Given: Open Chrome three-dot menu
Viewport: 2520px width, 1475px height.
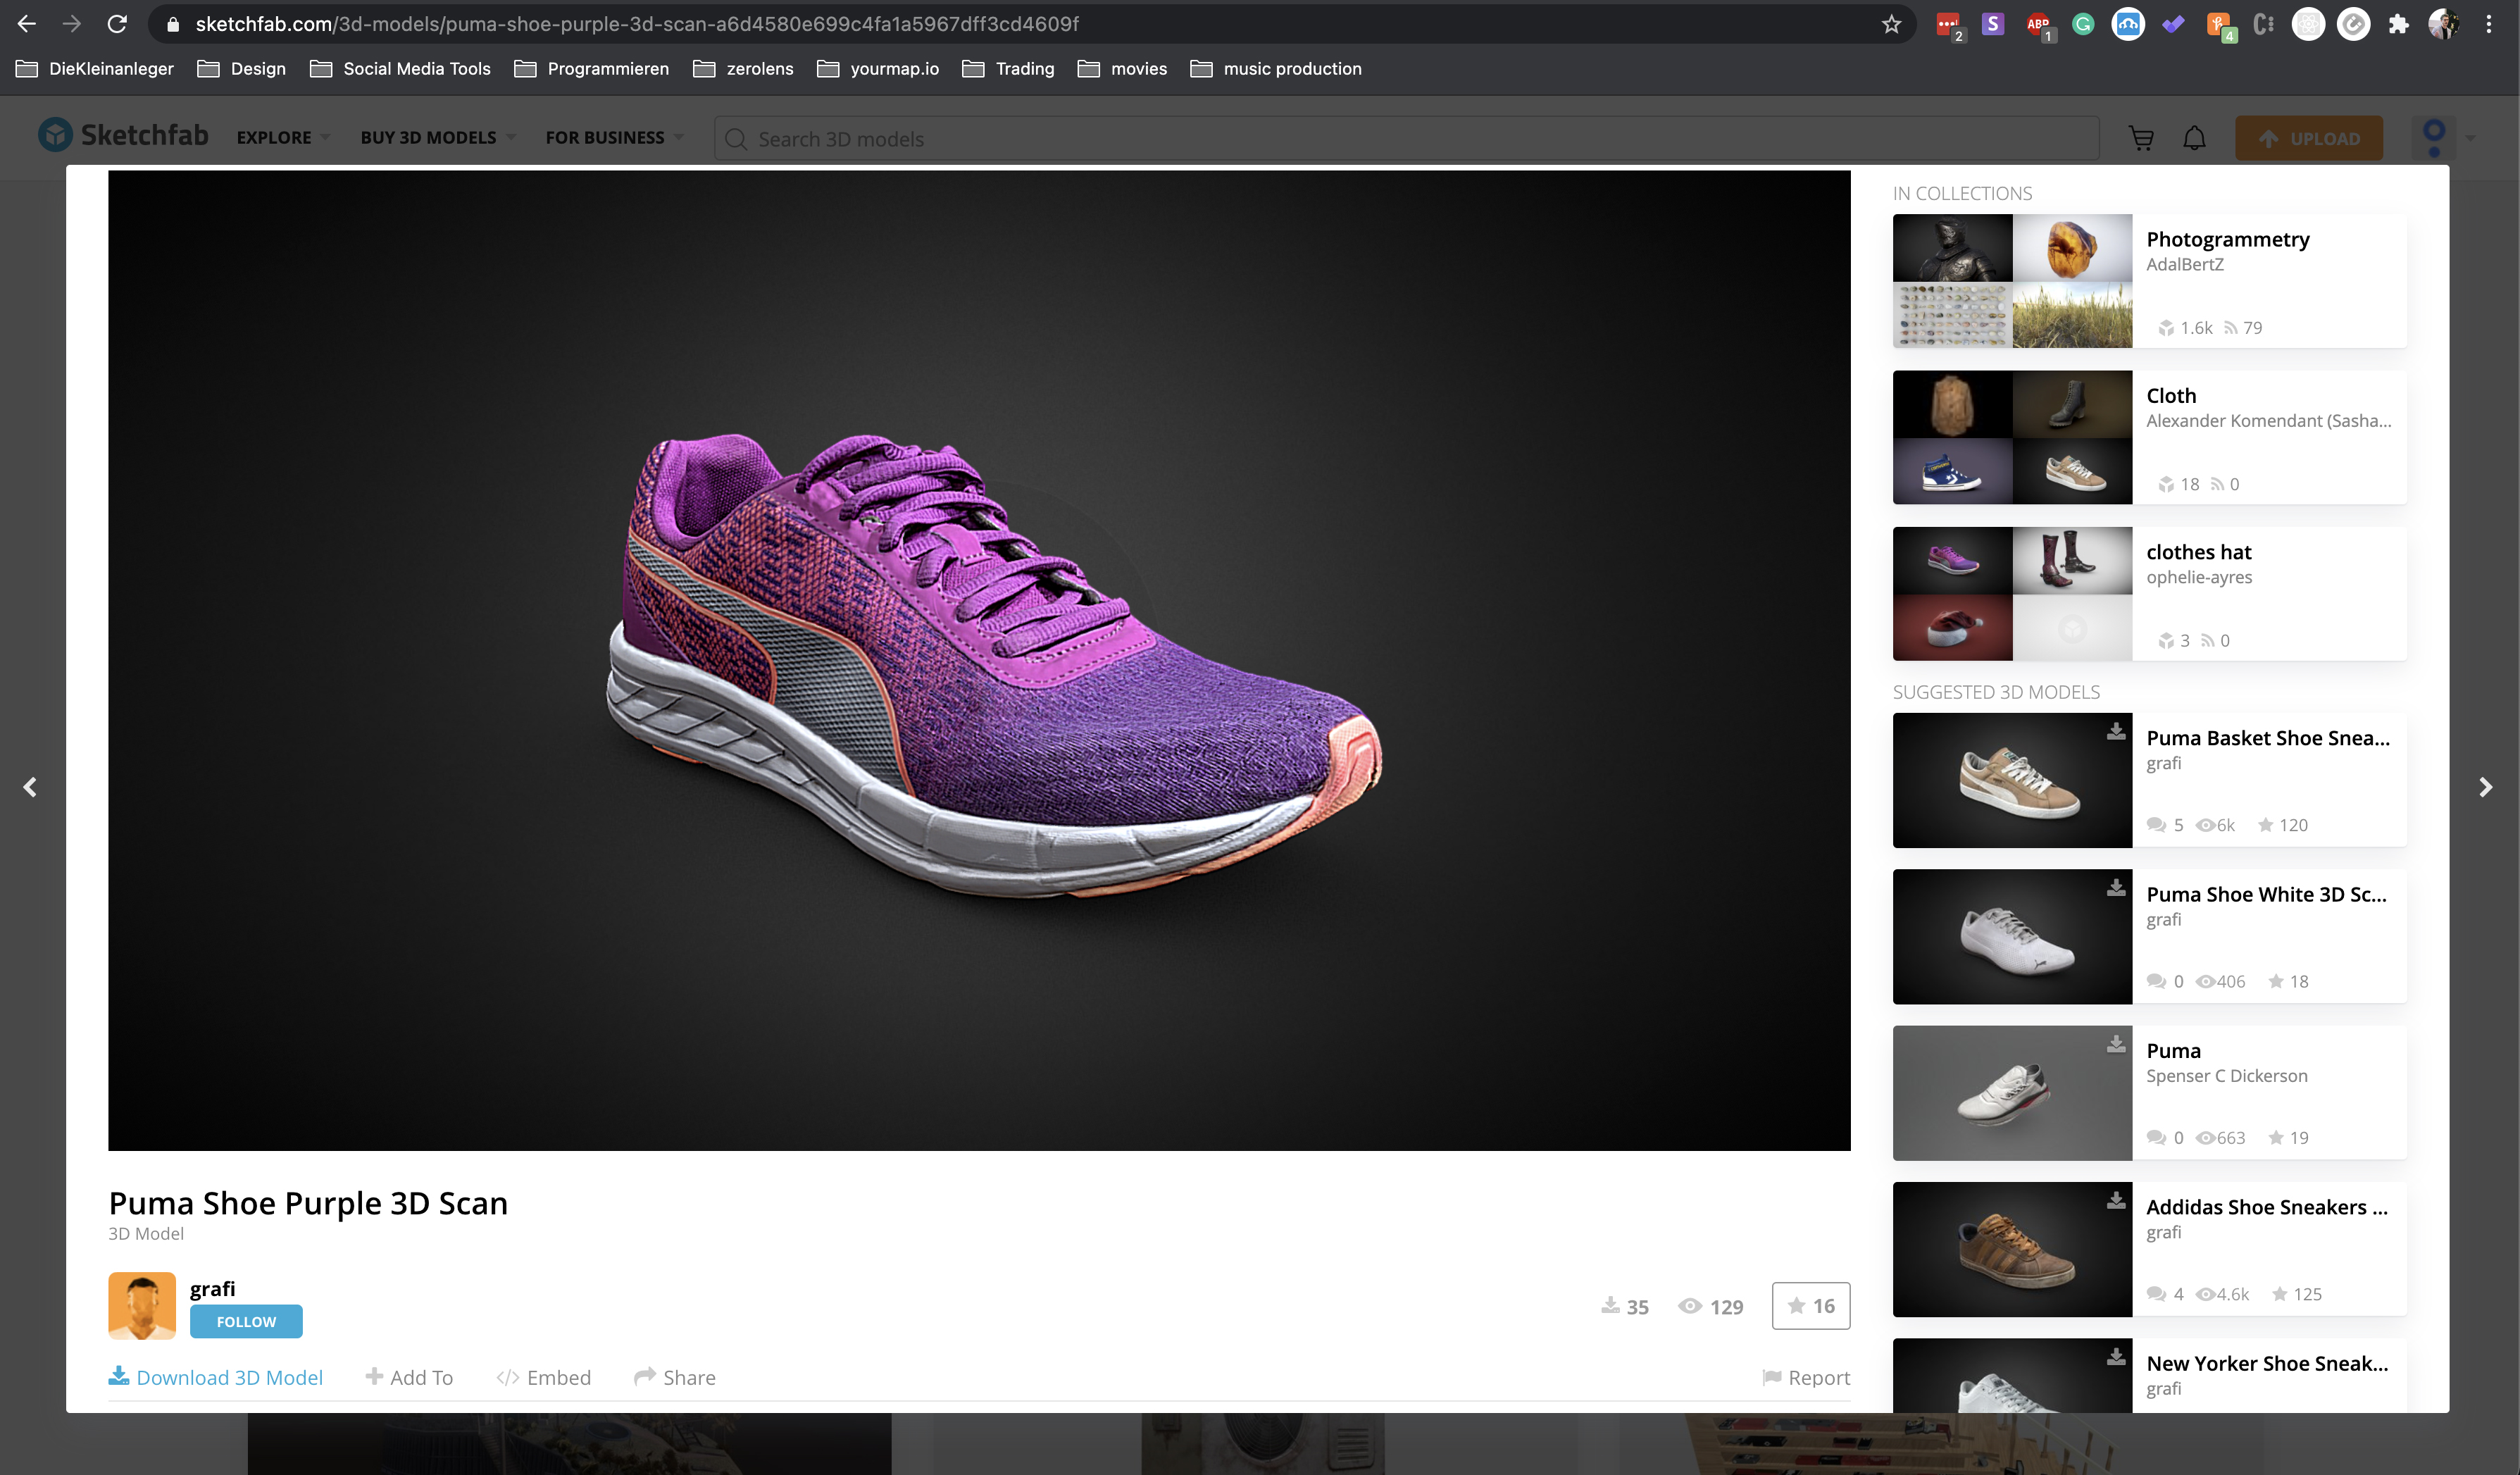Looking at the screenshot, I should 2489,25.
